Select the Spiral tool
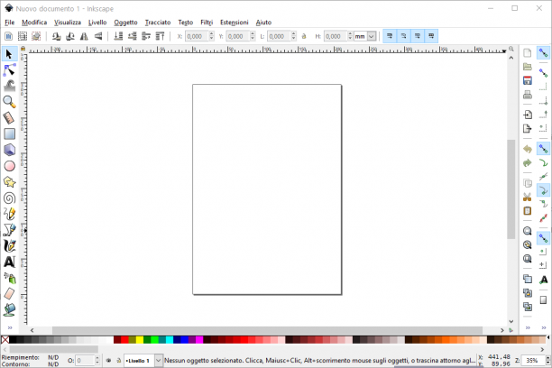552x368 pixels. click(x=9, y=198)
